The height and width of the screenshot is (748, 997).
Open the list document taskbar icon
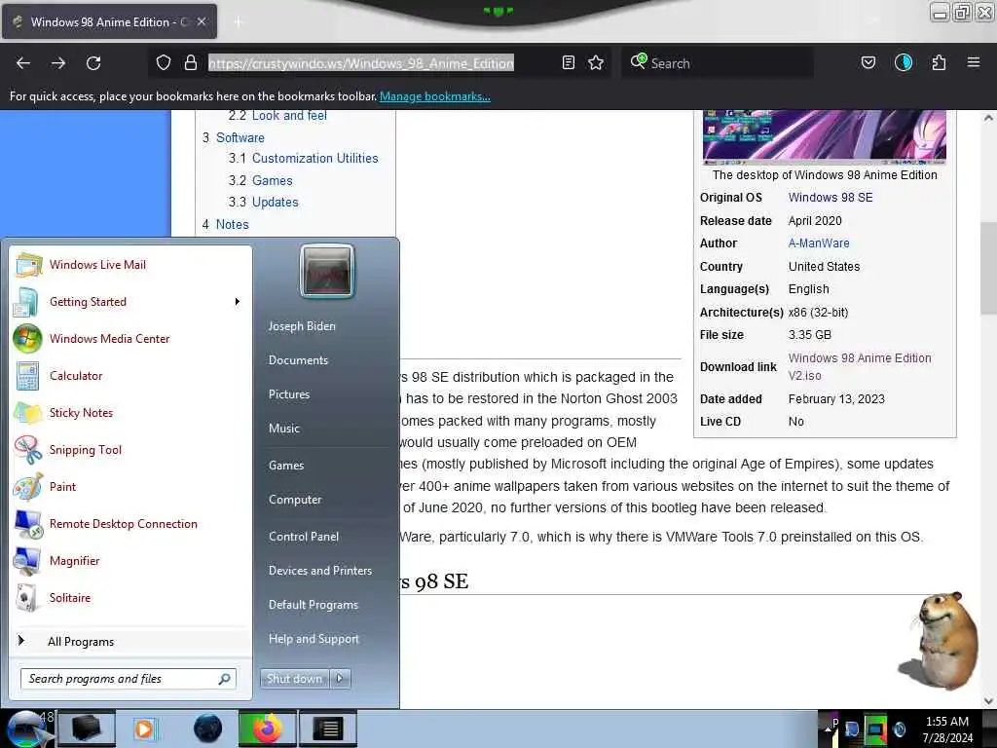(328, 729)
